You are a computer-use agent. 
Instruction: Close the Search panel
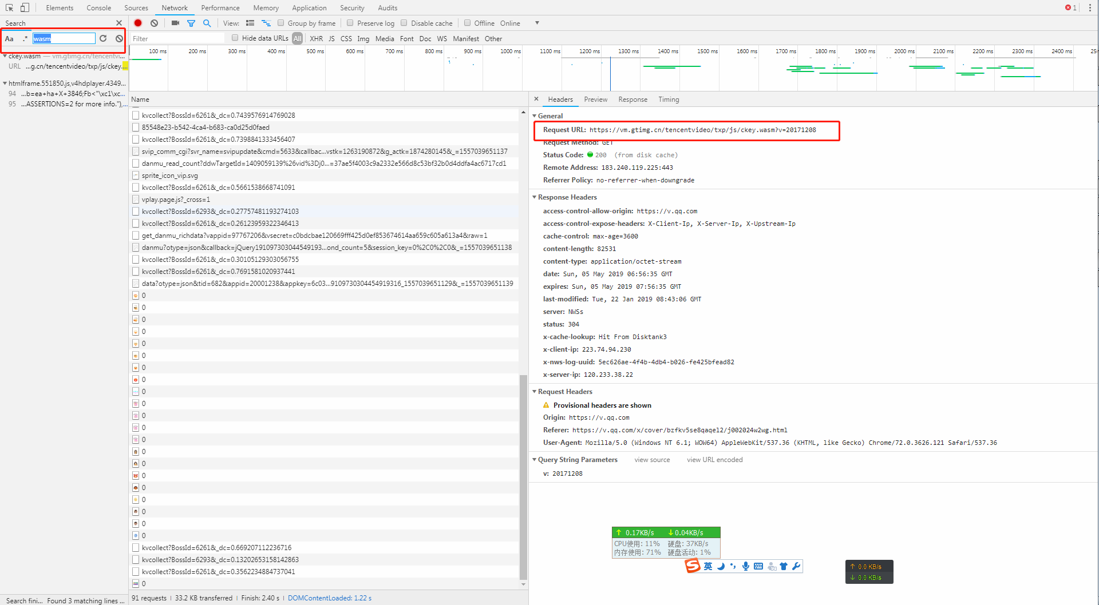(119, 23)
